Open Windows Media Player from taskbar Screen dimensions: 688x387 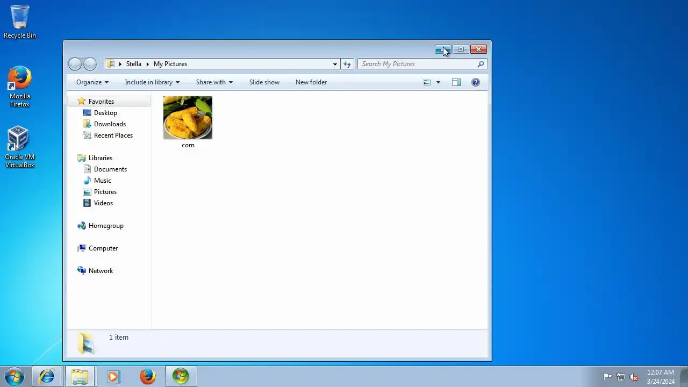coord(113,376)
